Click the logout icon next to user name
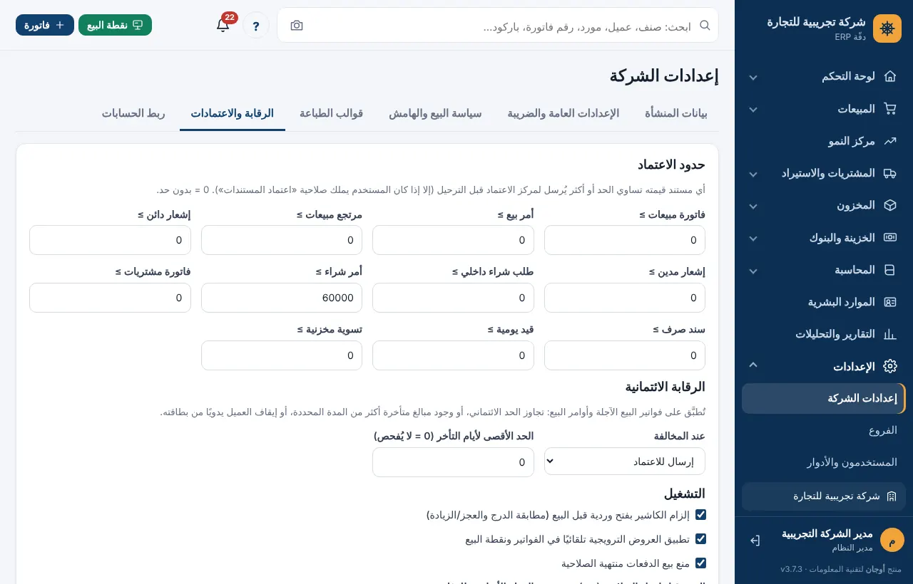 point(755,541)
